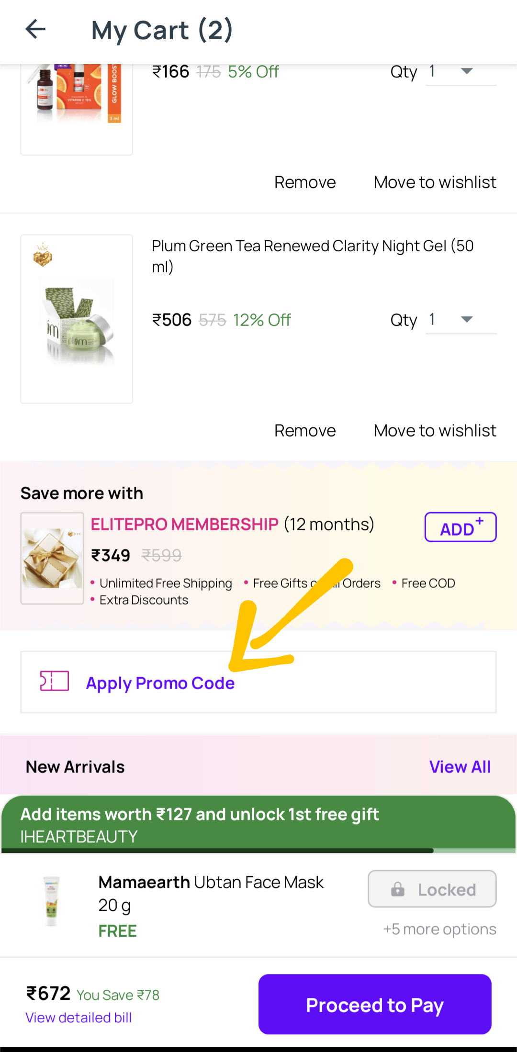Tap Mamaearth Ubtan Face Mask thumbnail
Screen dimensions: 517x1052
tap(51, 901)
